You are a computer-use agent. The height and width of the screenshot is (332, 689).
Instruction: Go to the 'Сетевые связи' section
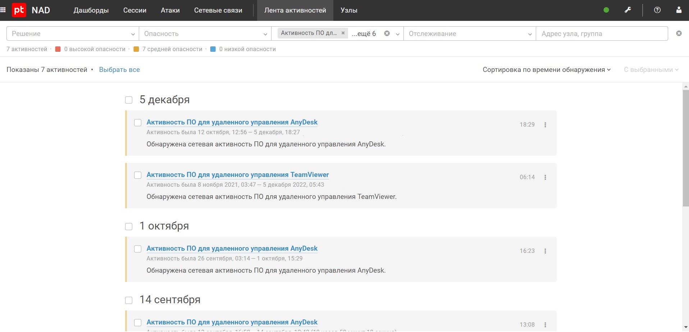tap(218, 10)
